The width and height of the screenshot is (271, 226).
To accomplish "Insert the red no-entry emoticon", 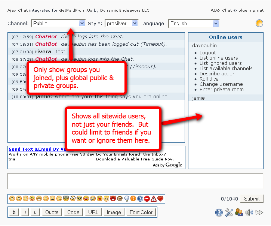I will [x=147, y=199].
